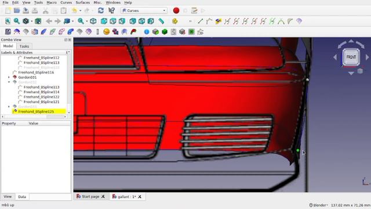This screenshot has width=371, height=209.
Task: Click the Fit all view icon
Action: (x=8, y=21)
